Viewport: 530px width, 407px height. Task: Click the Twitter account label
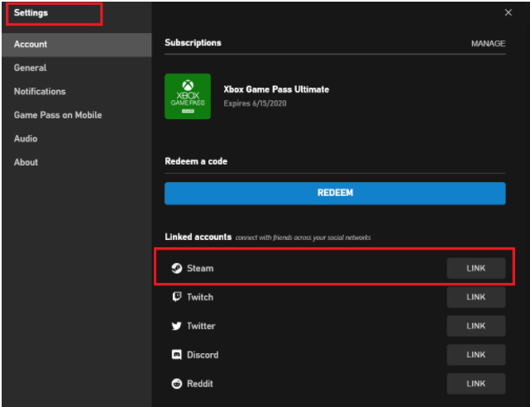pos(201,326)
